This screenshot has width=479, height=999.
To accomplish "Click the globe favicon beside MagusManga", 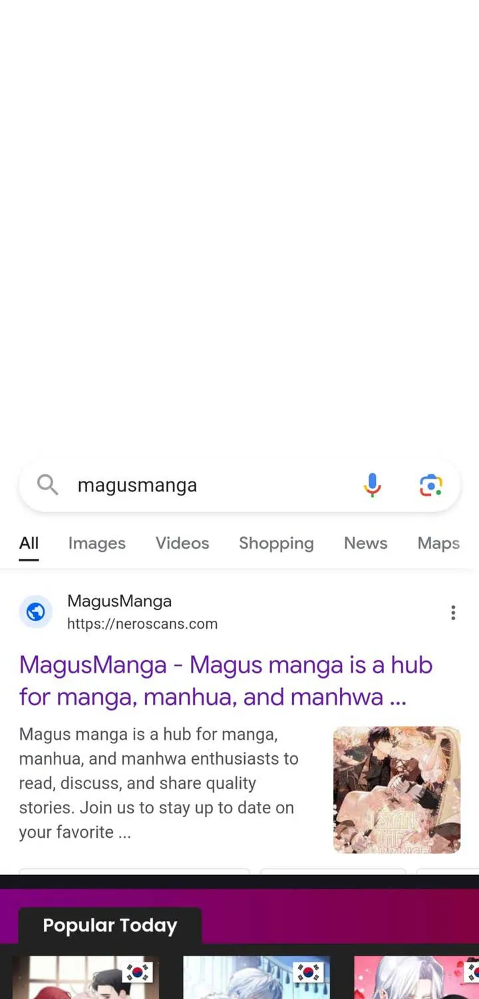I will tap(36, 611).
